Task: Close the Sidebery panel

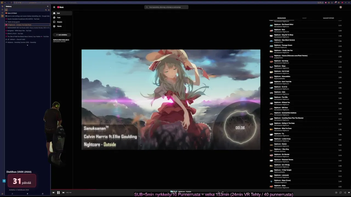Action: (x=48, y=6)
